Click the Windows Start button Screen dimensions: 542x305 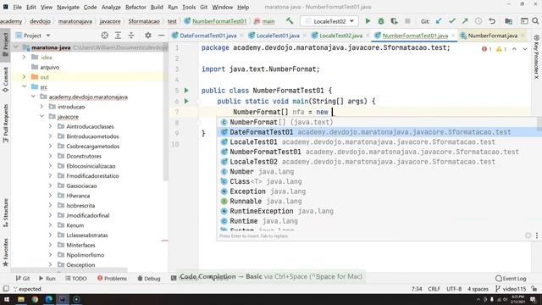point(7,299)
